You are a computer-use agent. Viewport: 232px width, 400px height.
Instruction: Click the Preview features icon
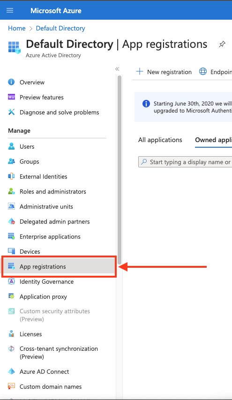tap(11, 97)
